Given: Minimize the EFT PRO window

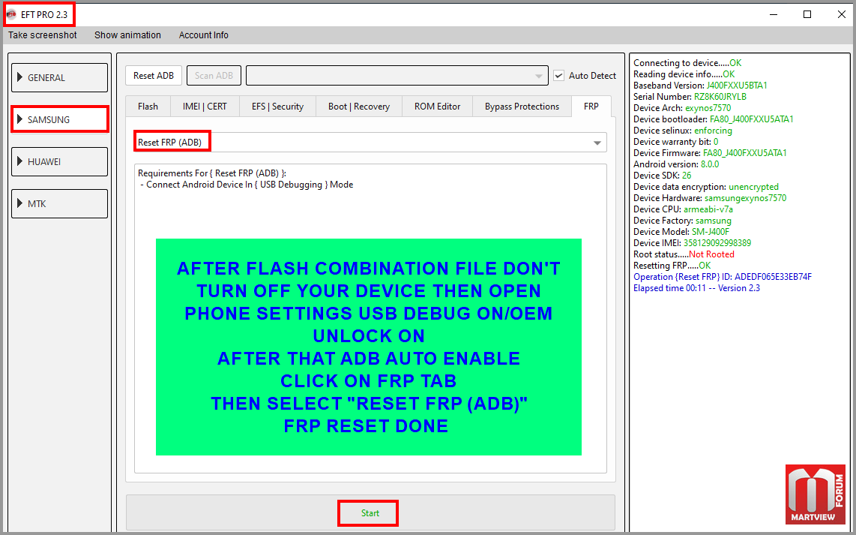Looking at the screenshot, I should (774, 14).
